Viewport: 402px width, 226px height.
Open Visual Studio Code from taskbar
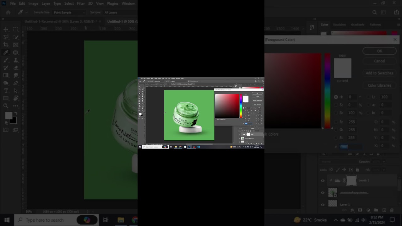click(x=198, y=147)
